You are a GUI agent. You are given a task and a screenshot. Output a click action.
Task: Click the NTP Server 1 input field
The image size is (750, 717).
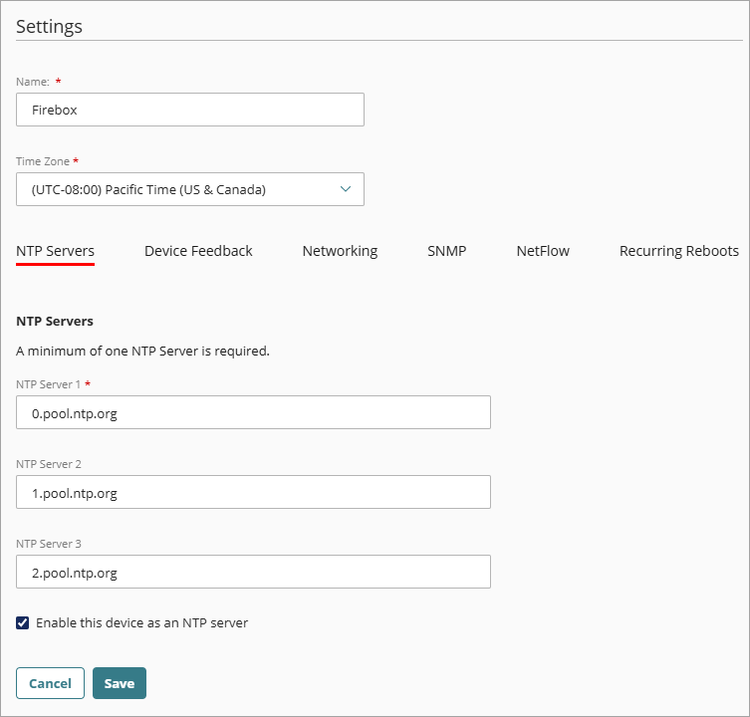tap(253, 412)
